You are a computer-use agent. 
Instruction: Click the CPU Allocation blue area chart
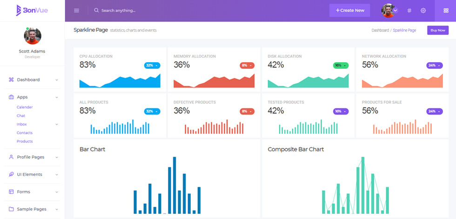tap(120, 81)
